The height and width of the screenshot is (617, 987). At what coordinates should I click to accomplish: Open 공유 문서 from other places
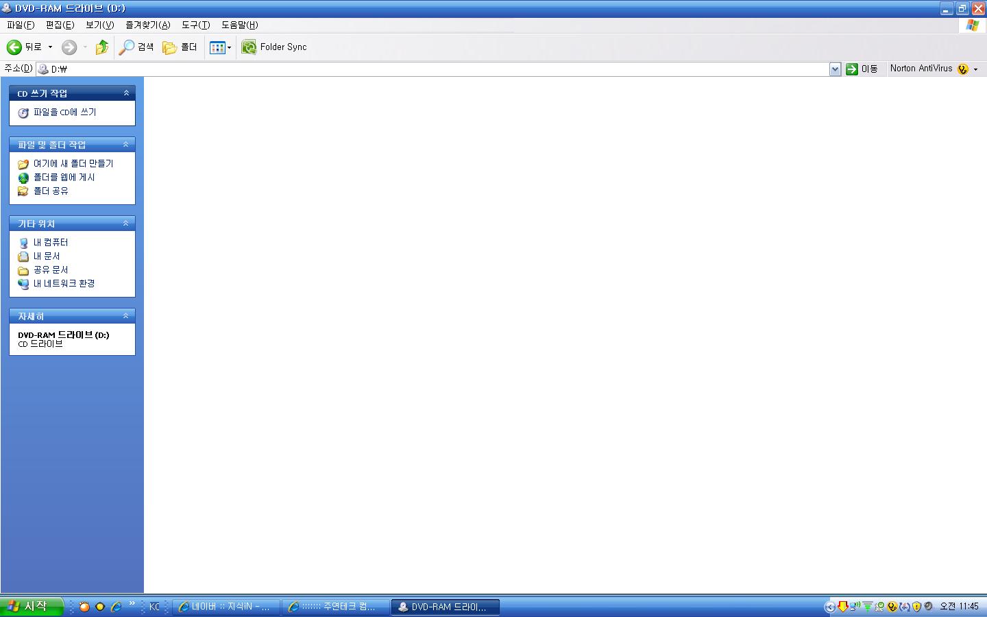[x=51, y=270]
